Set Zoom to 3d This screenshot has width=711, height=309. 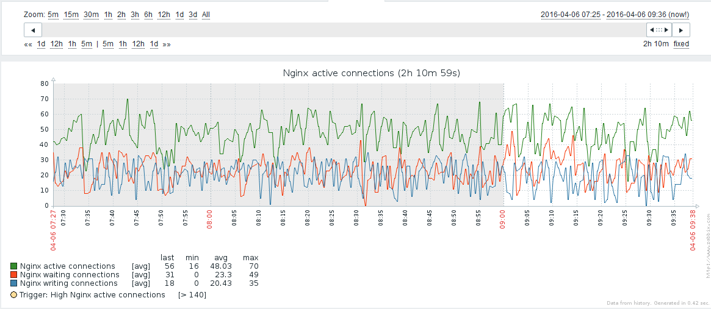click(193, 15)
